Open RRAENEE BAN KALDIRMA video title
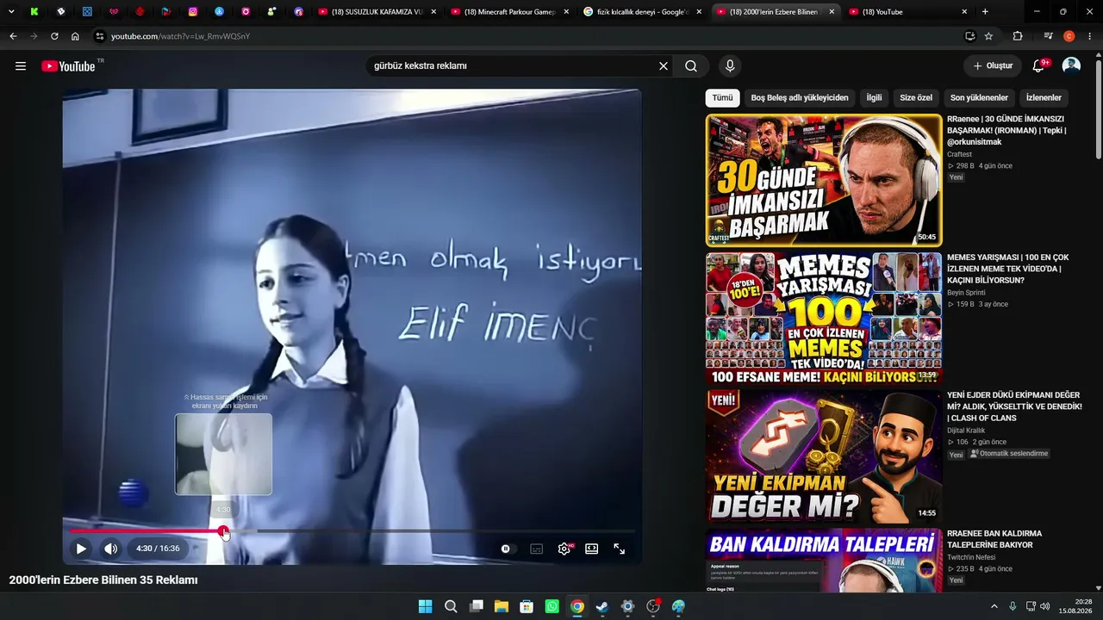 click(x=994, y=539)
